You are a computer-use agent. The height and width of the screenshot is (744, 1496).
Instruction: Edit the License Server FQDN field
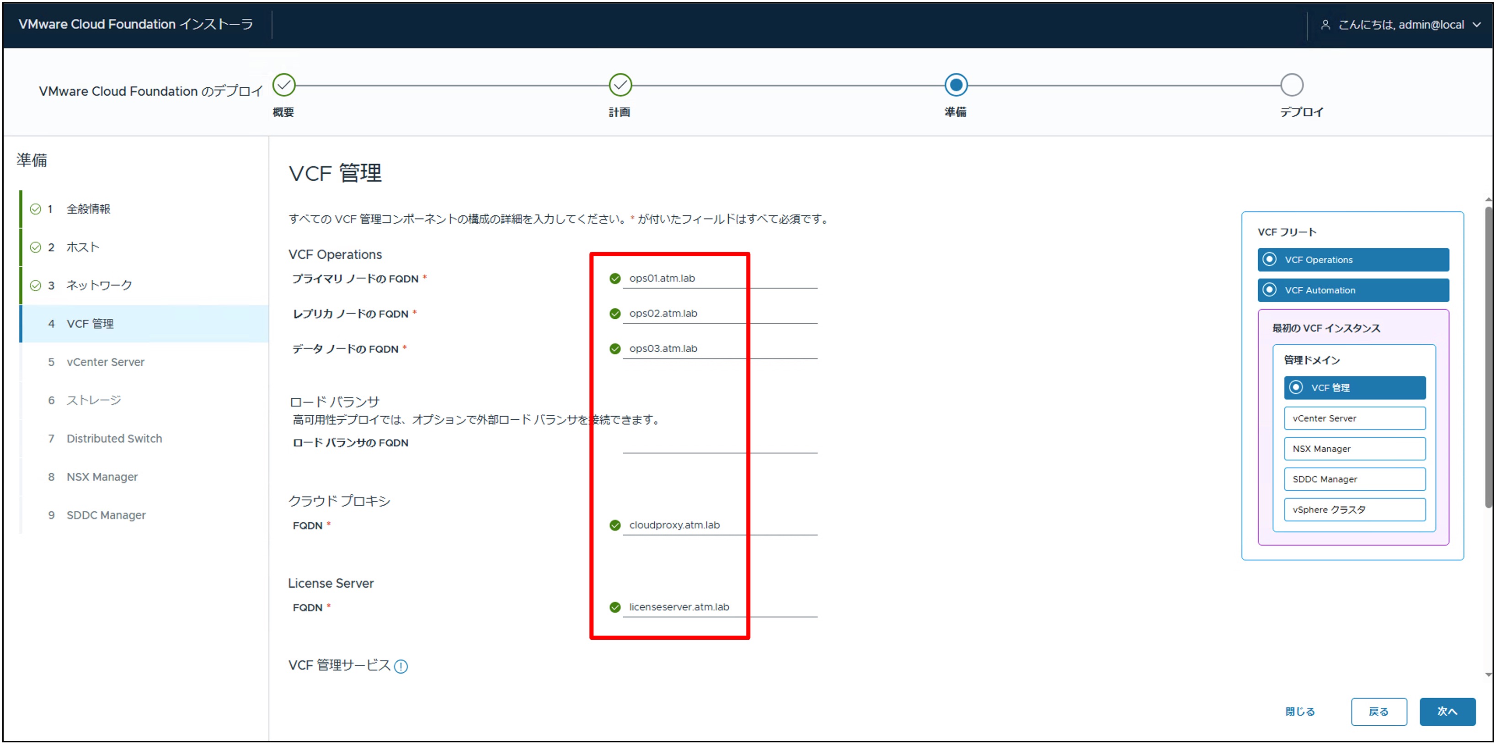(x=720, y=607)
